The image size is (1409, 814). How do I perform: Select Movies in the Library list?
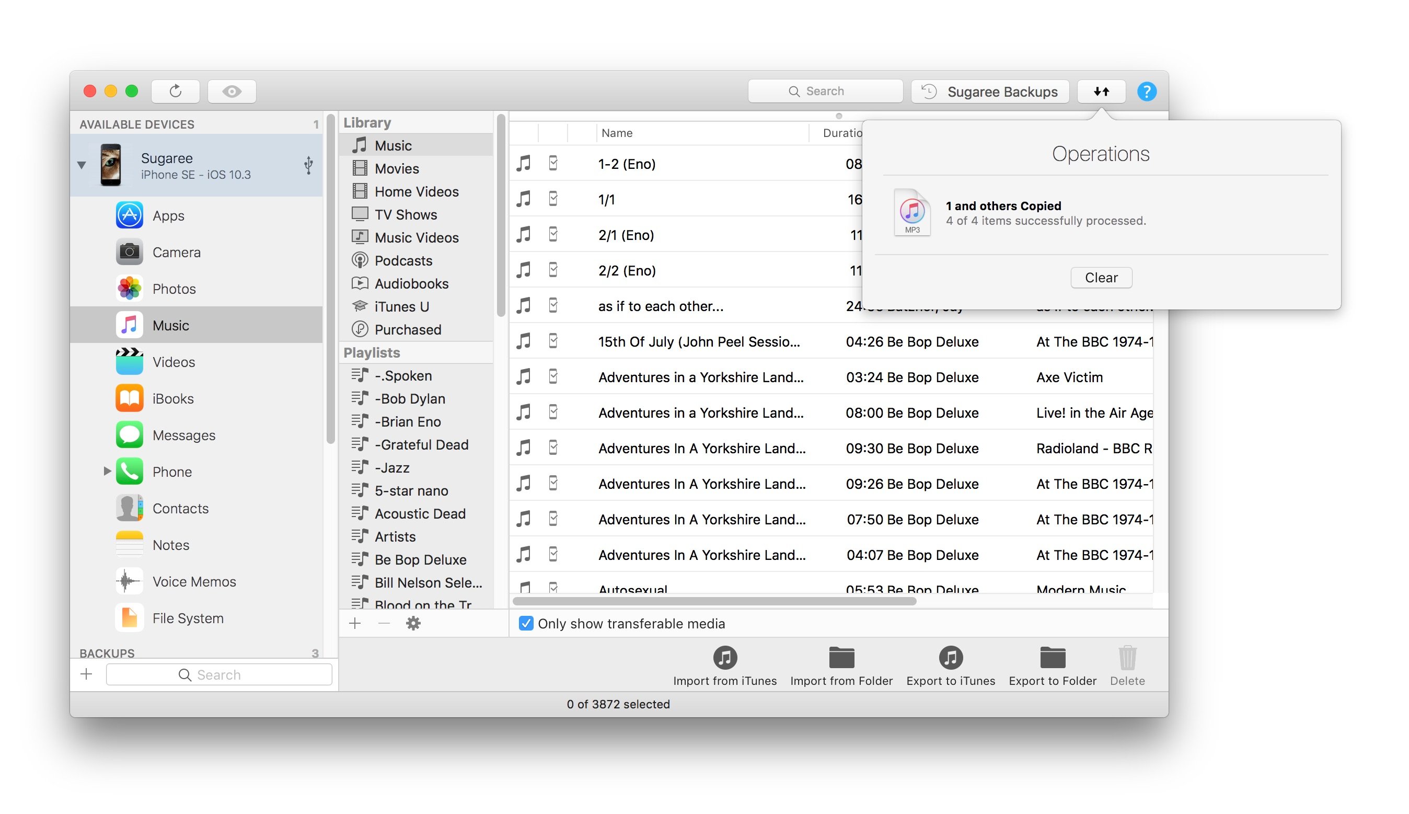pos(416,168)
